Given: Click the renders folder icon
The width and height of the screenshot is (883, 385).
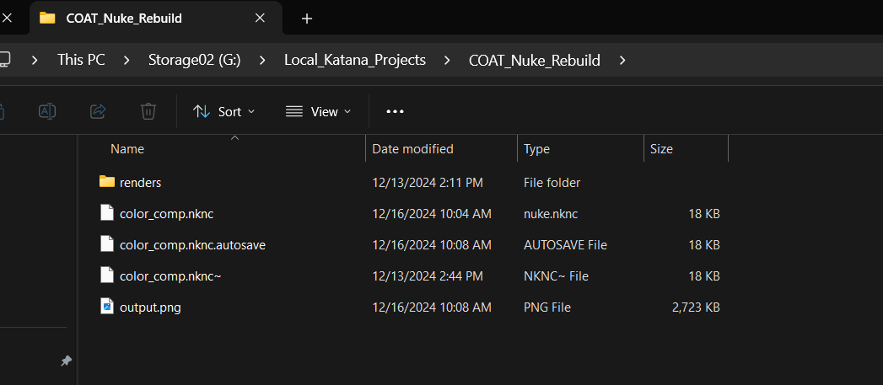Looking at the screenshot, I should coord(106,182).
